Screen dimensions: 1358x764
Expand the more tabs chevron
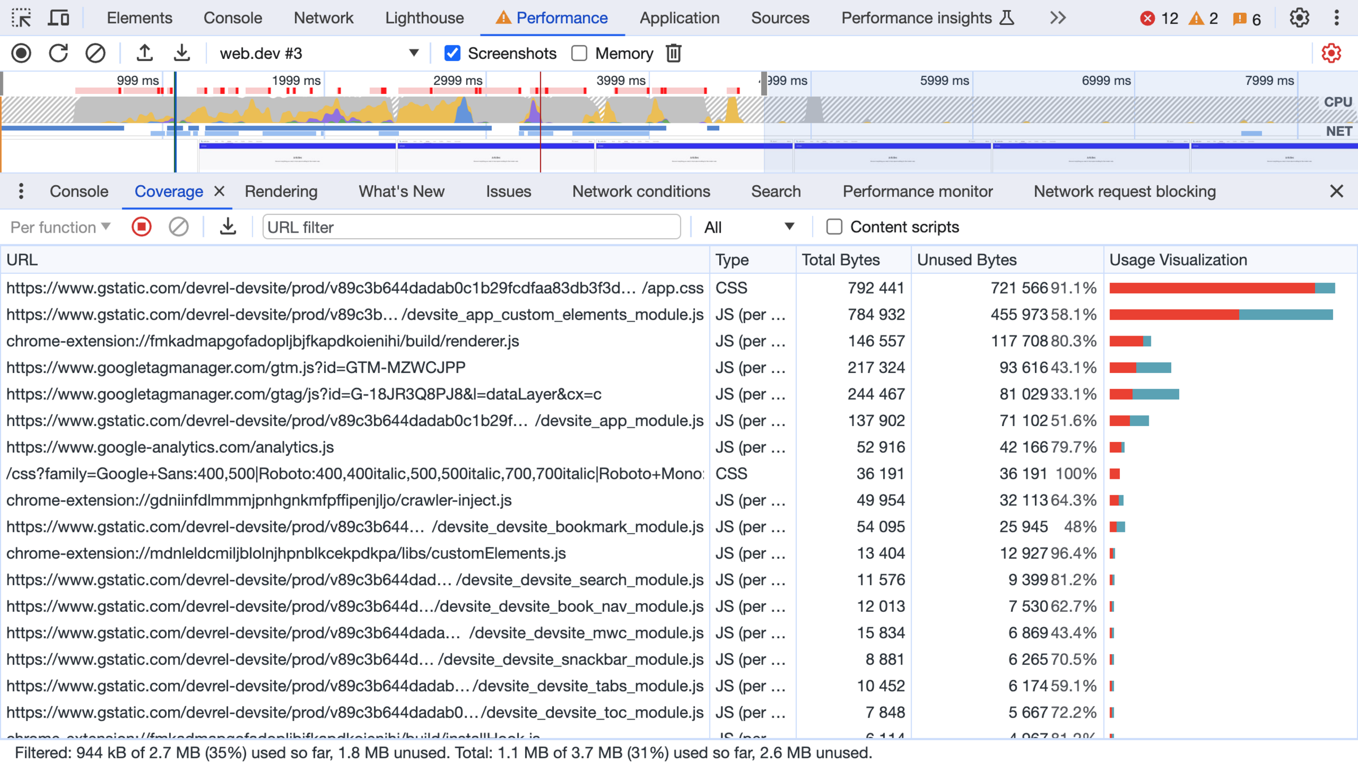point(1058,18)
